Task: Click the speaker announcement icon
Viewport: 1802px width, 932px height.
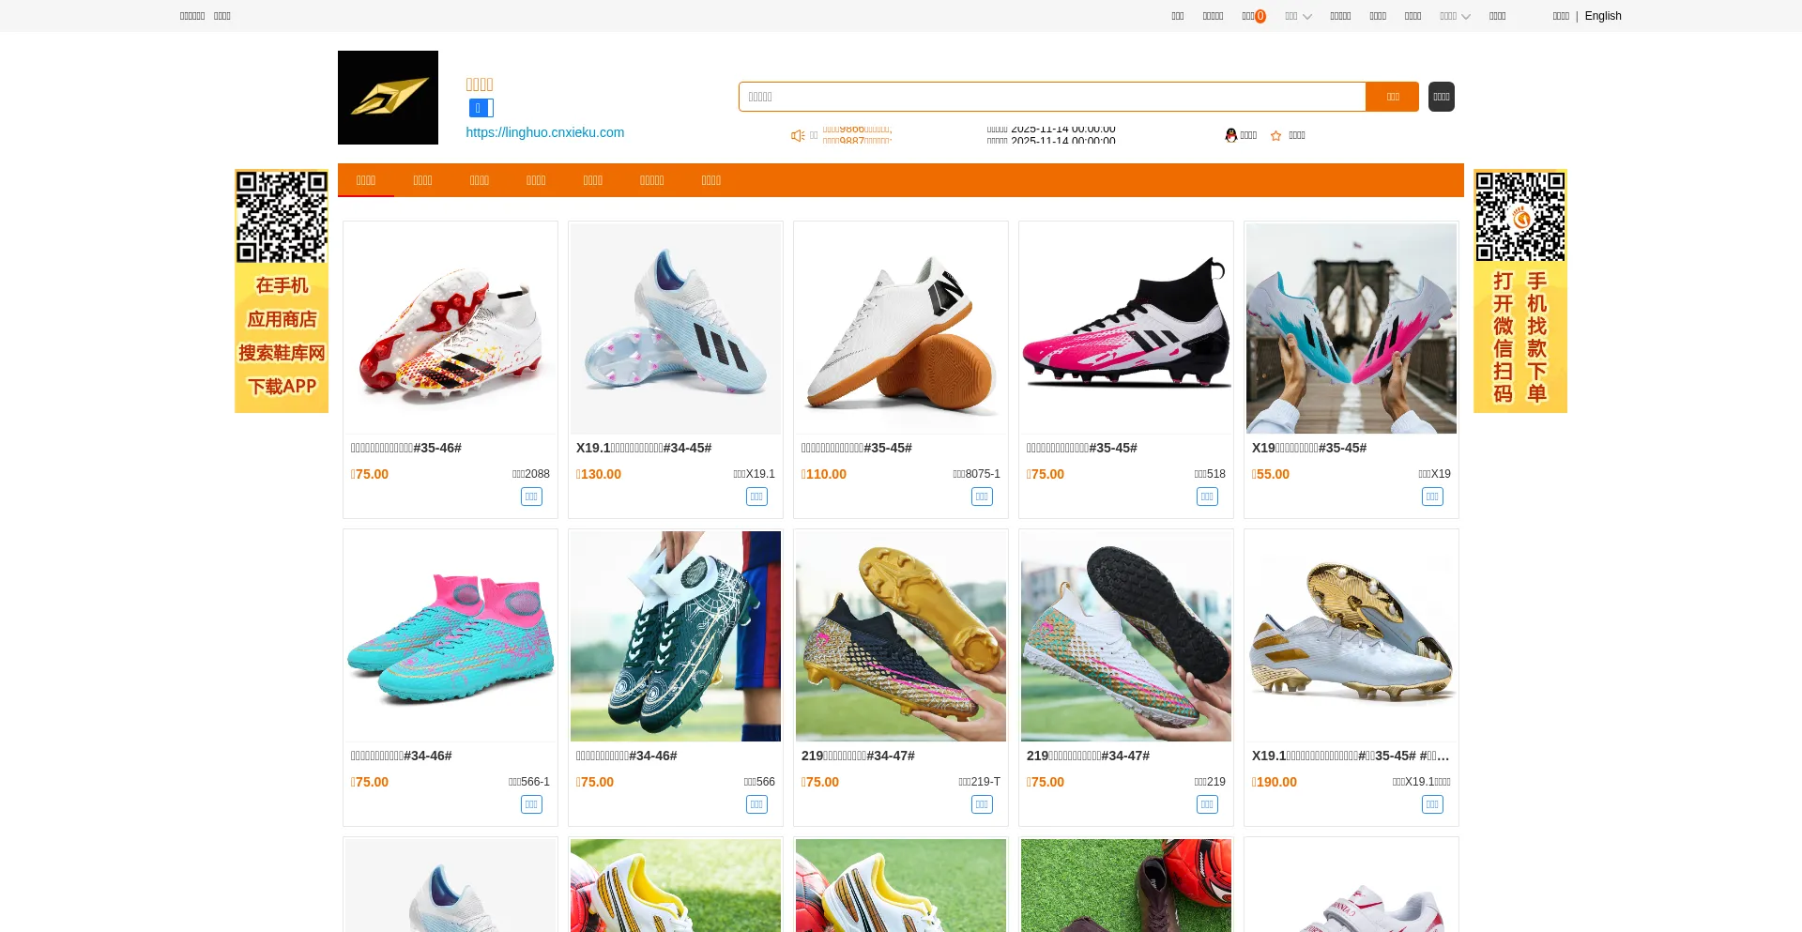Action: coord(797,136)
